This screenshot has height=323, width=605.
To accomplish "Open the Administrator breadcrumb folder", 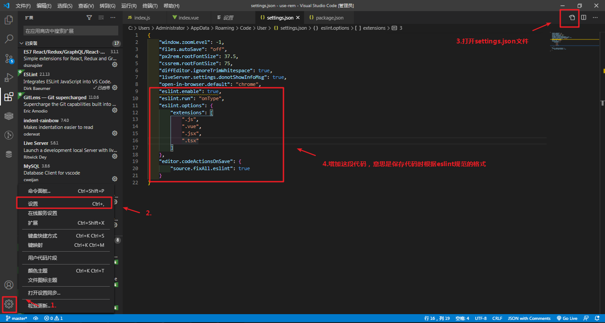I will (x=171, y=28).
